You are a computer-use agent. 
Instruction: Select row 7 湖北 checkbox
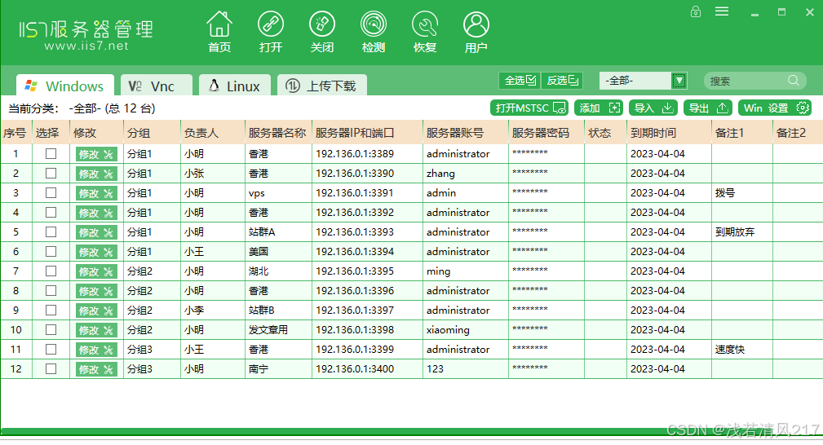point(51,271)
